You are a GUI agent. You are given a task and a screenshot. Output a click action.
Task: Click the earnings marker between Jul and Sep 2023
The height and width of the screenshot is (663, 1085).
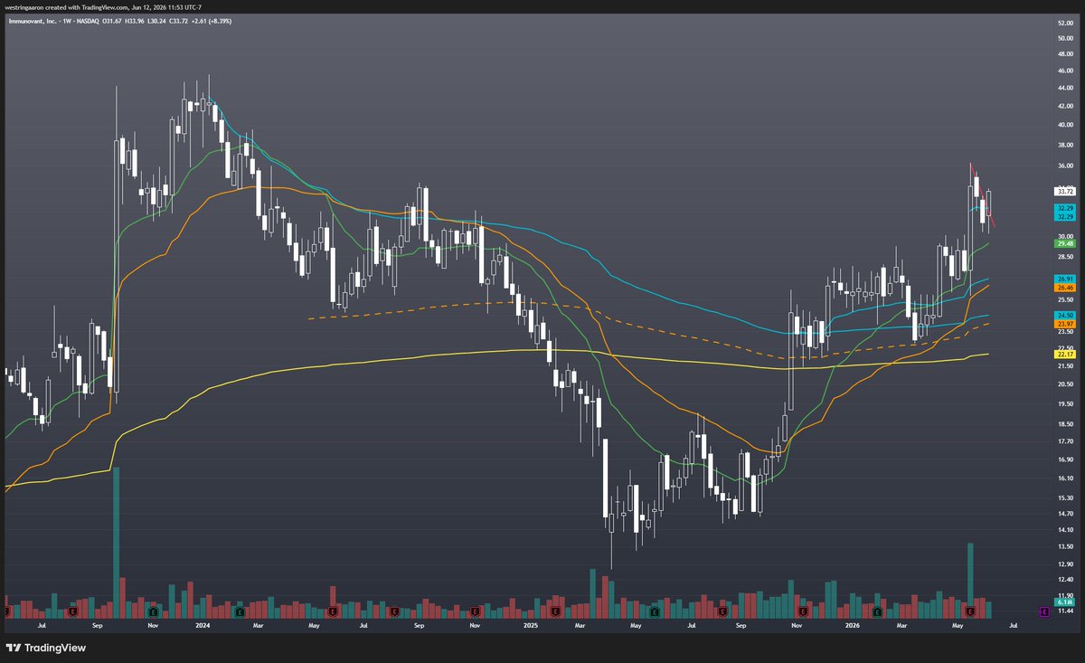pyautogui.click(x=74, y=612)
